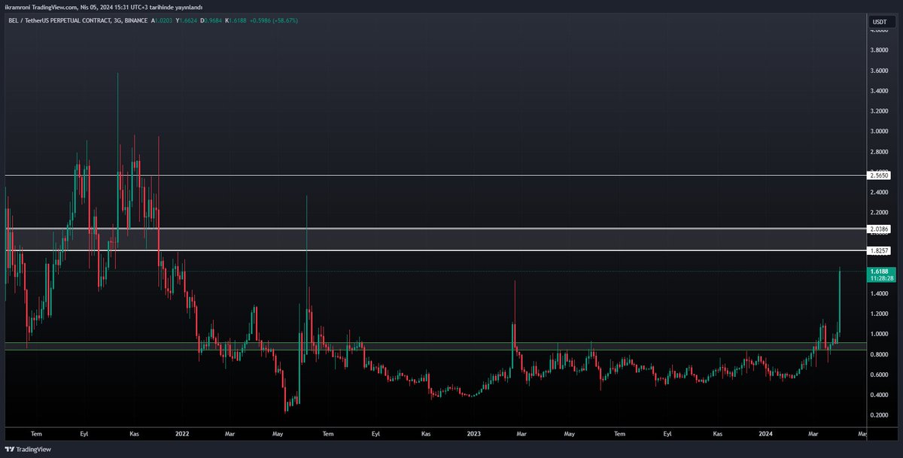Screen dimensions: 903x458
Task: Click the 2024 label on time axis
Action: 765,433
